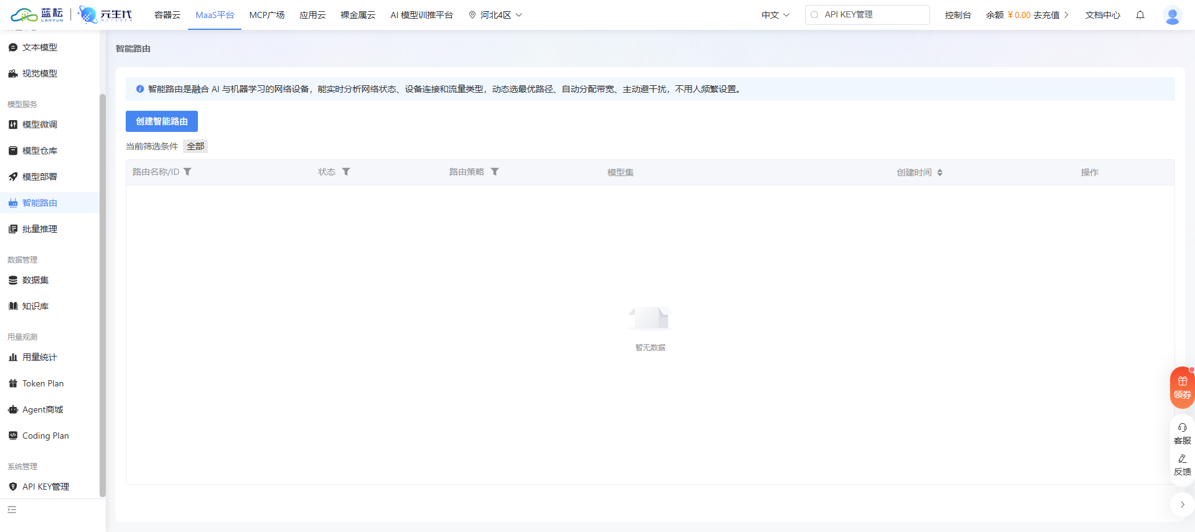Click the 批量推理 sidebar icon

pyautogui.click(x=13, y=229)
